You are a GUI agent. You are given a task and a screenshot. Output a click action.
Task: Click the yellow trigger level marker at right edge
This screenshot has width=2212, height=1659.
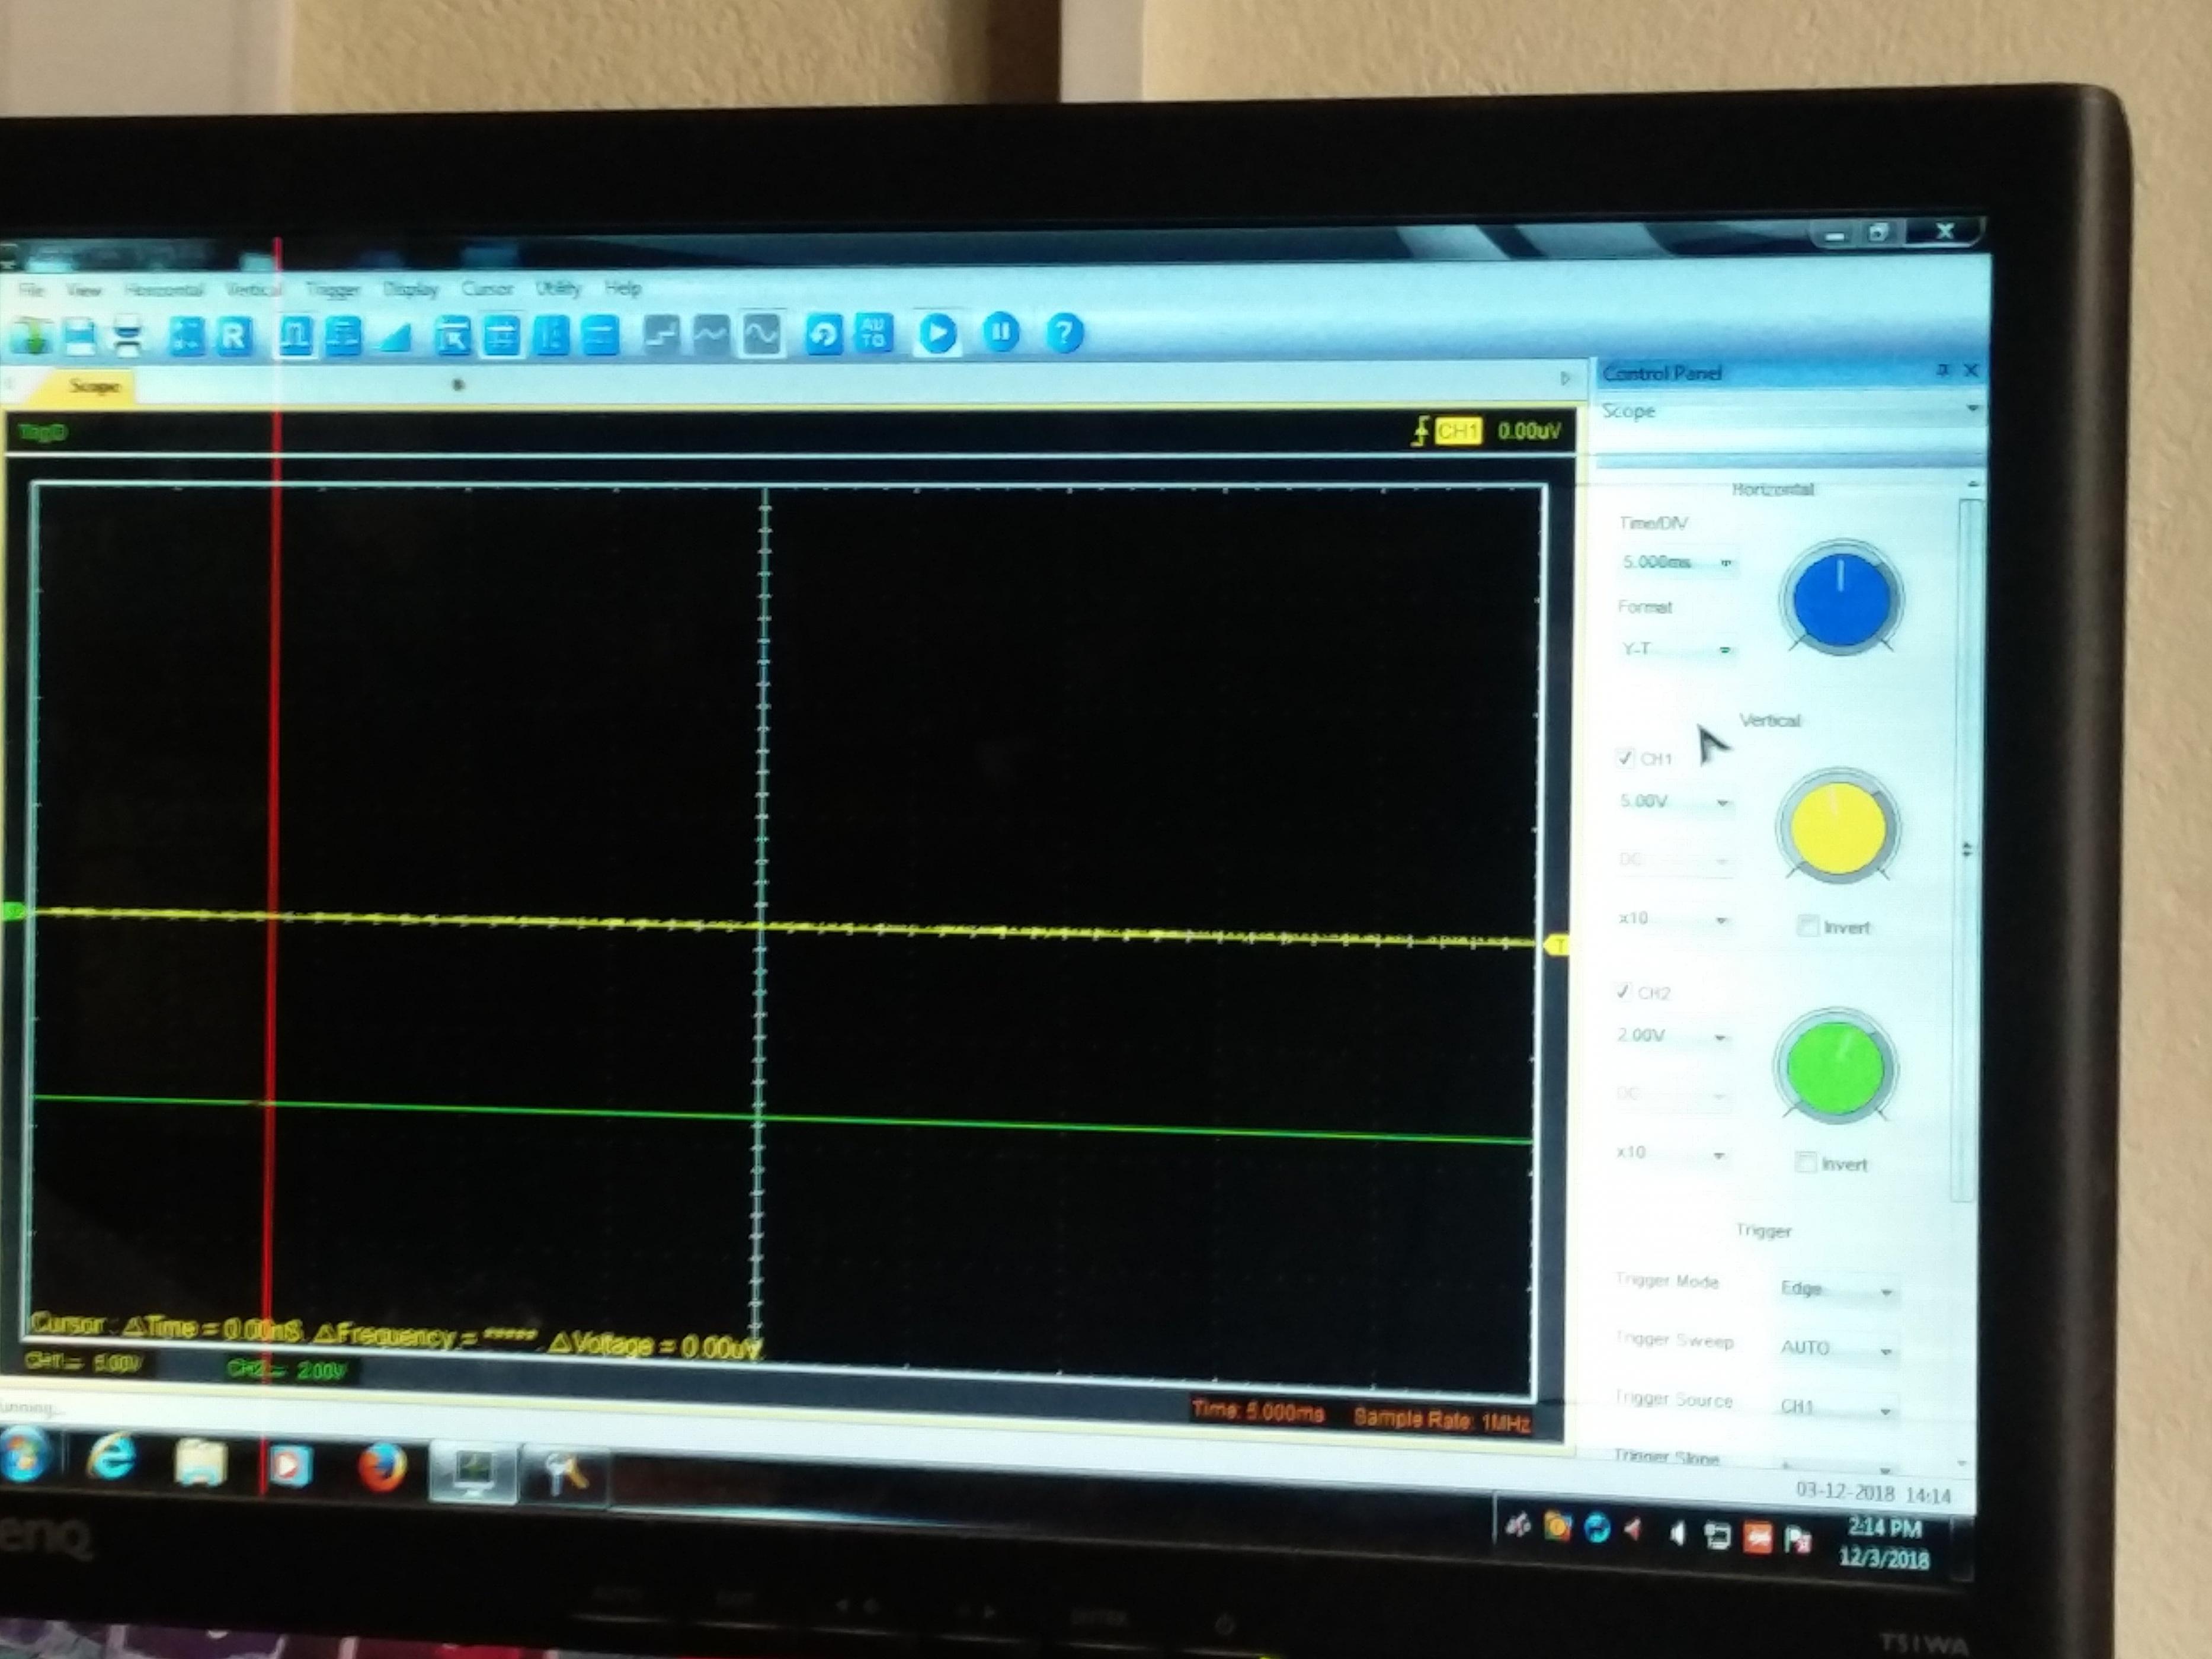(x=1556, y=945)
